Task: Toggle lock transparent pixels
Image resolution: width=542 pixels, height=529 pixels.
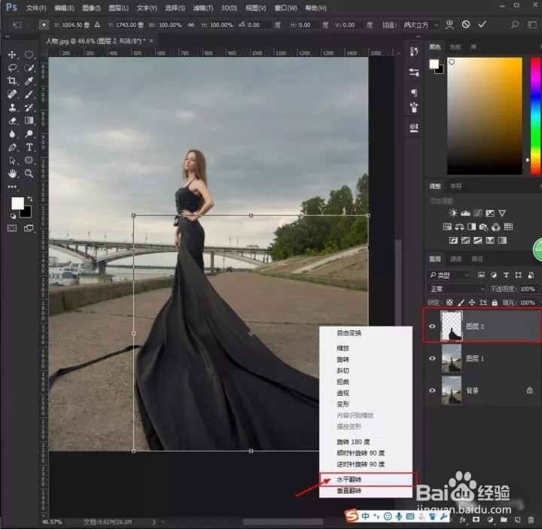Action: [x=449, y=303]
